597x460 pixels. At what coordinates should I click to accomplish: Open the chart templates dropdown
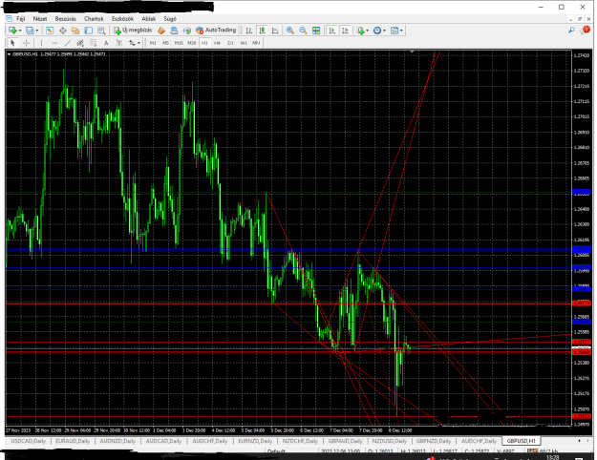(396, 31)
